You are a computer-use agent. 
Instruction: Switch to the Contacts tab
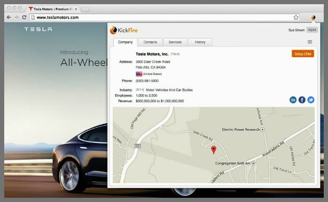pos(150,42)
